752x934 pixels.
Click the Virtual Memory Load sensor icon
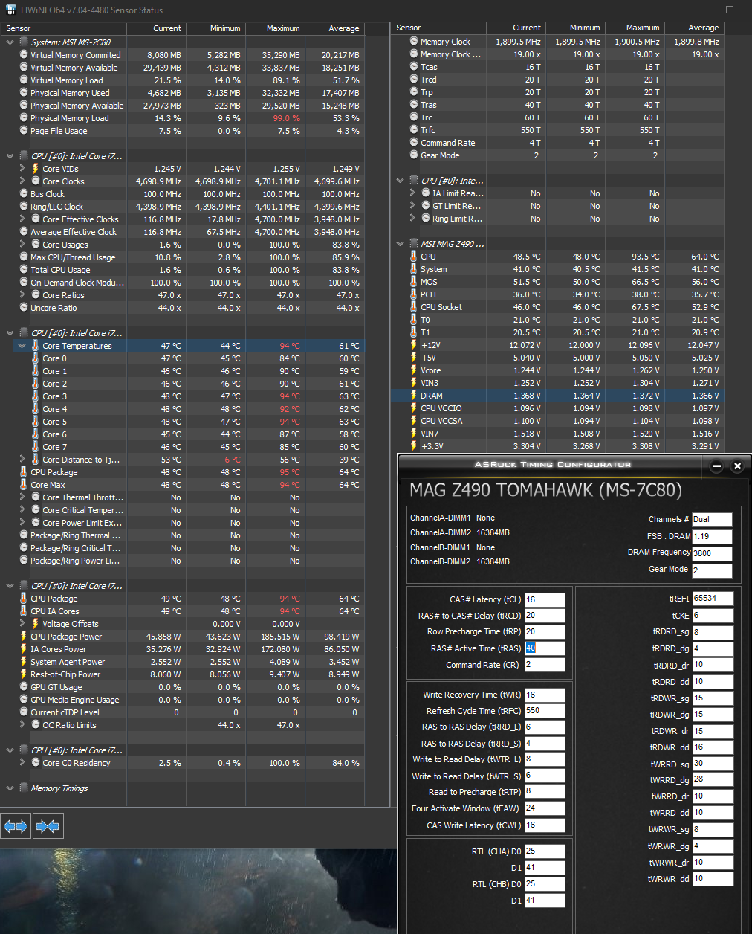[x=24, y=80]
